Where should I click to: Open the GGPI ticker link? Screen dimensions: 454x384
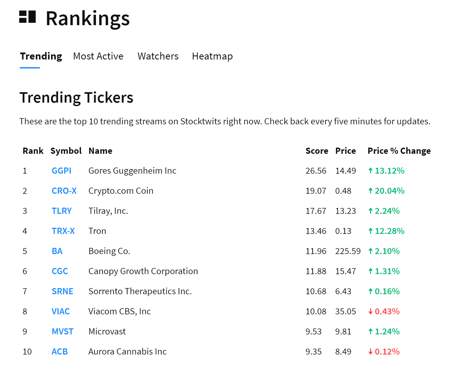tap(61, 171)
